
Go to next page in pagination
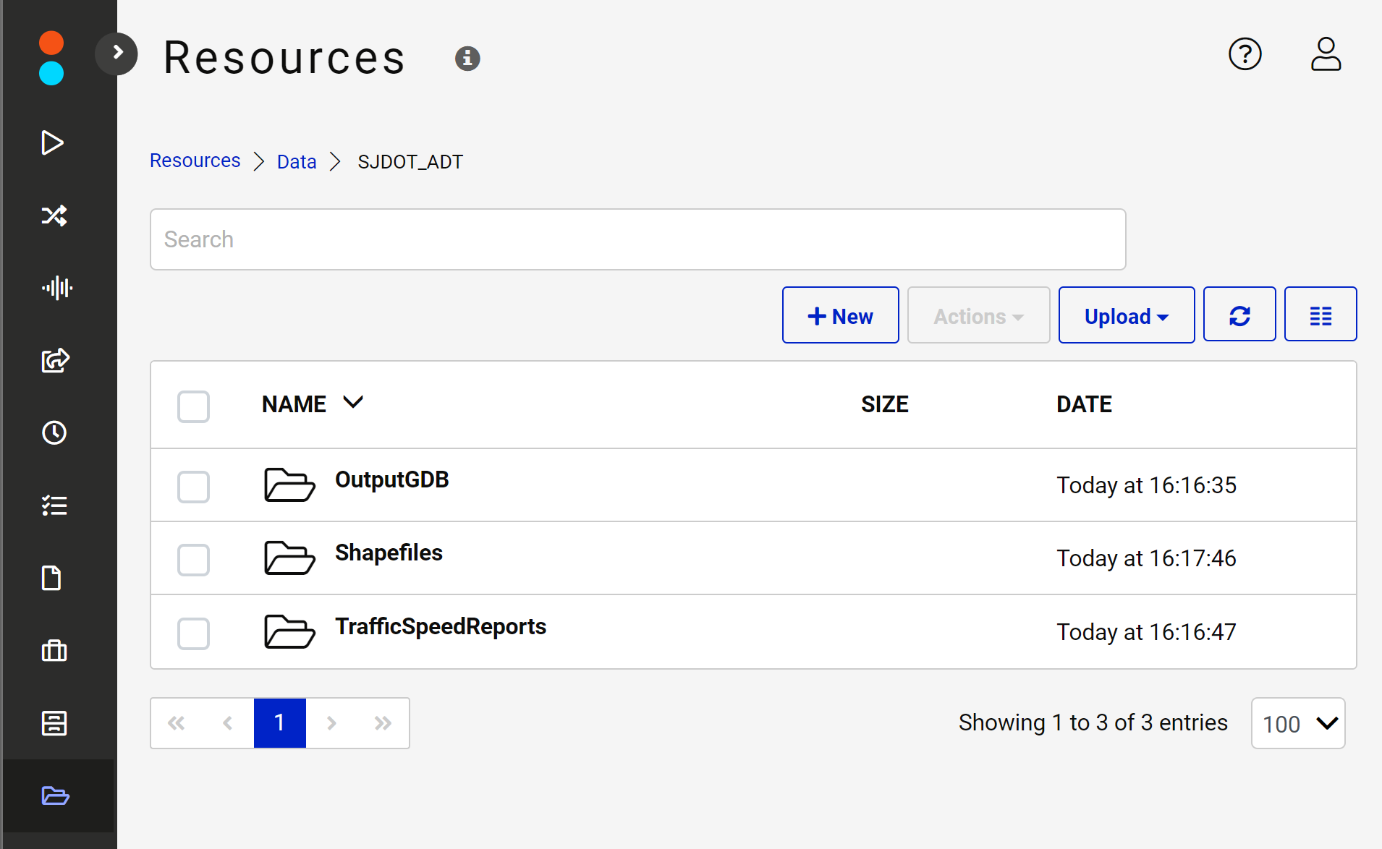tap(331, 722)
